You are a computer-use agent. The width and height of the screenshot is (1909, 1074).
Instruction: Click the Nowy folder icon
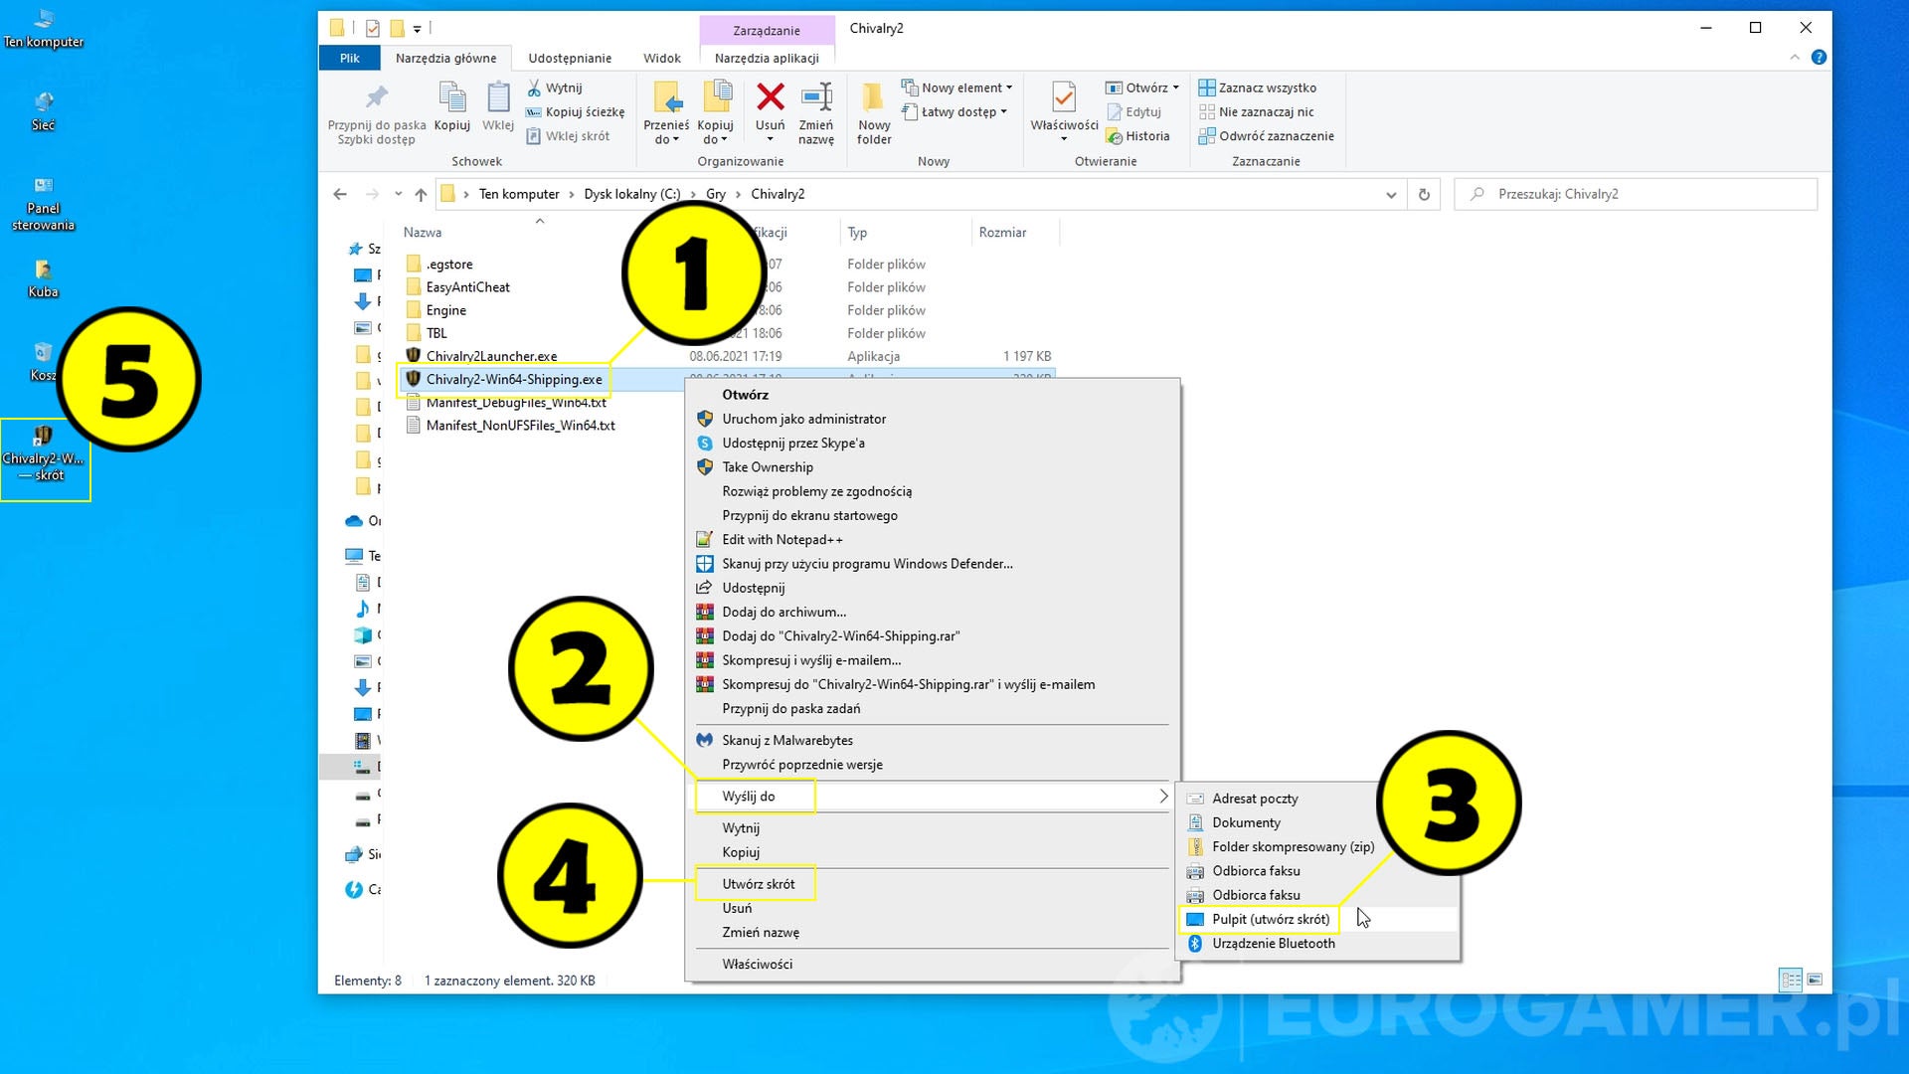873,97
